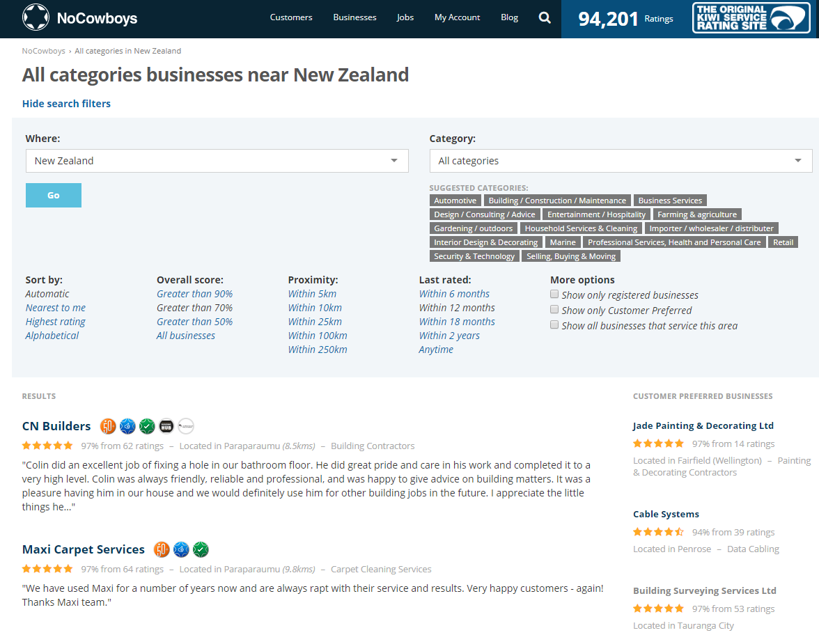The image size is (819, 635).
Task: Filter score Greater than 90%
Action: coord(194,294)
